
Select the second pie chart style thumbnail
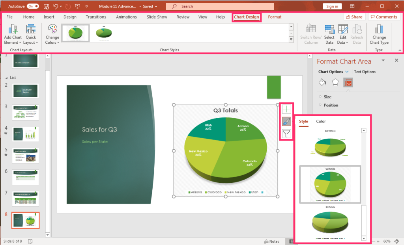coord(330,184)
